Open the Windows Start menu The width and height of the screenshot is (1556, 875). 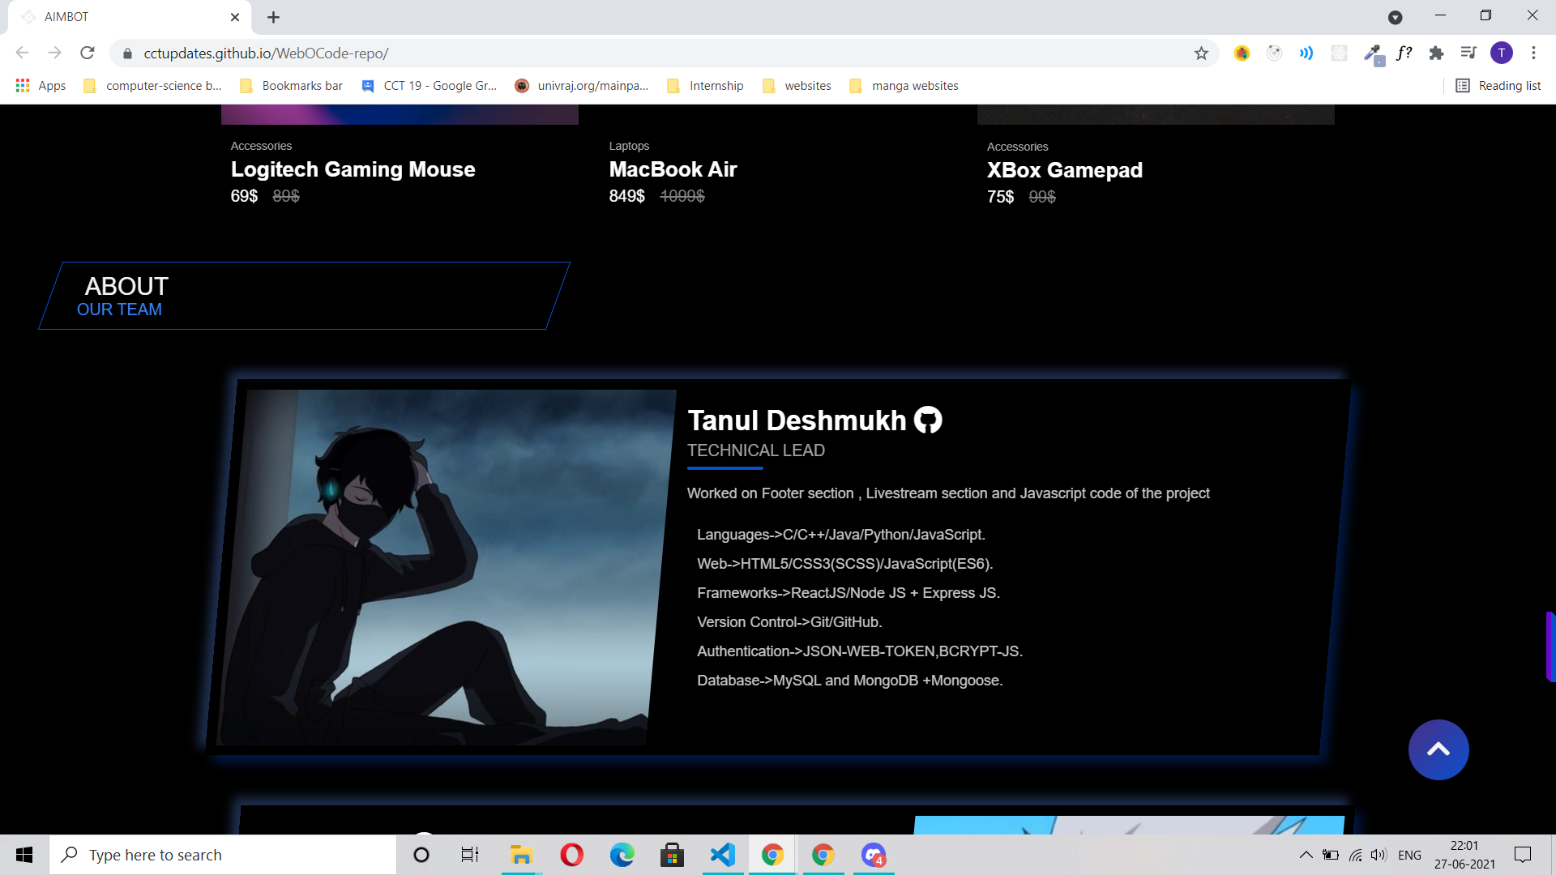click(x=24, y=855)
